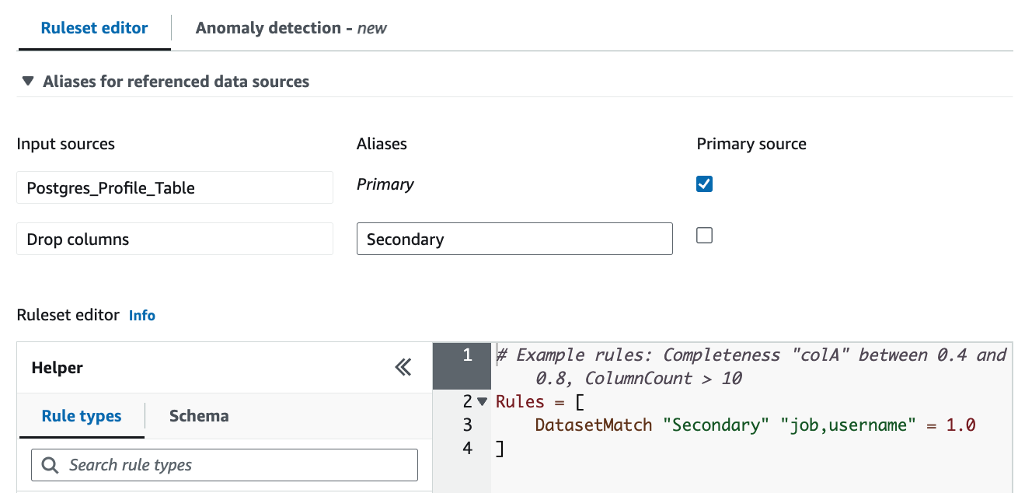Viewport: 1018px width, 493px height.
Task: Click the Search rule types field
Action: tap(233, 465)
